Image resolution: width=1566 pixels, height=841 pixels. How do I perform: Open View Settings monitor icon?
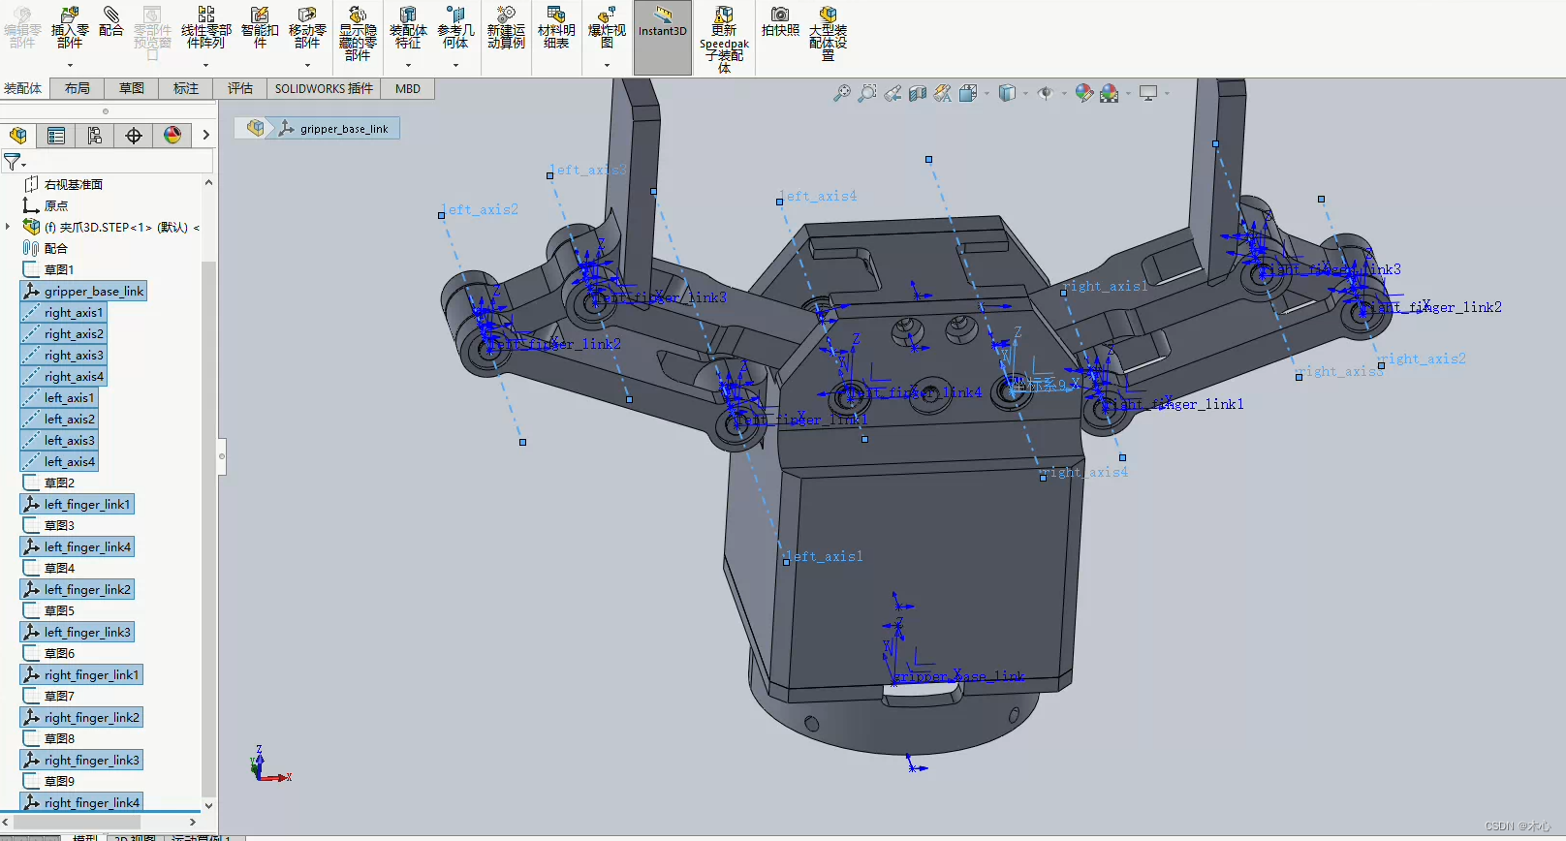[x=1148, y=93]
